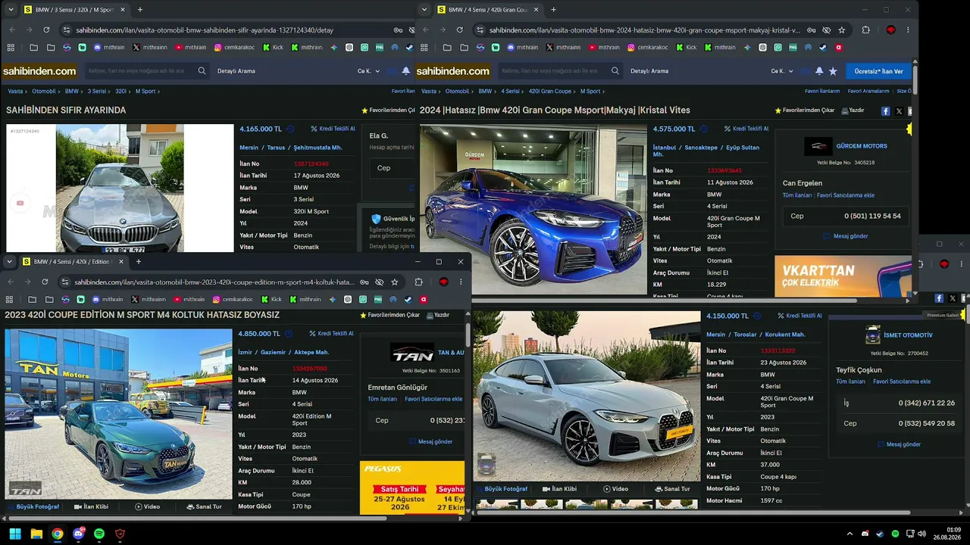Open the 3 Serisi breadcrumb link
The image size is (970, 545).
97,92
